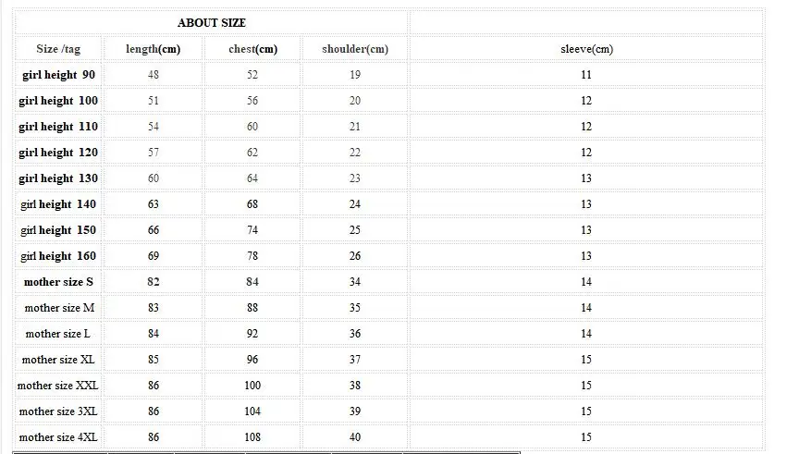Click the mother size XL row label
The width and height of the screenshot is (799, 454).
point(58,360)
